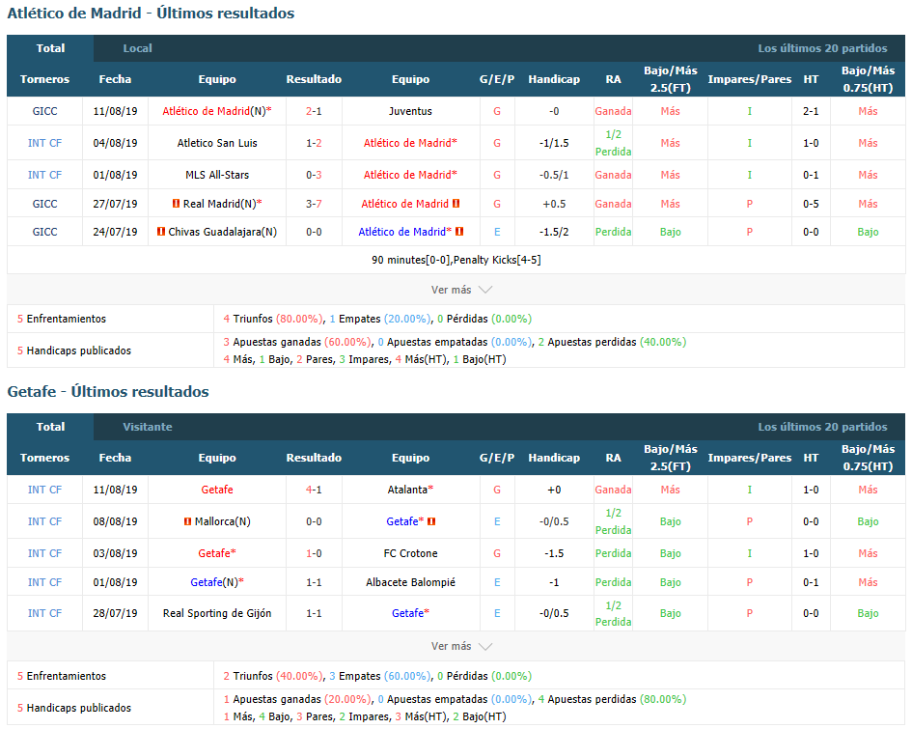Click Chivas Guadalajara(N) team name
The image size is (912, 729).
click(x=223, y=232)
